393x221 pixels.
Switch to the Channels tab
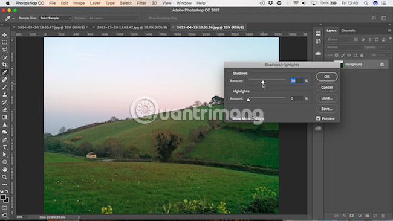(x=348, y=31)
